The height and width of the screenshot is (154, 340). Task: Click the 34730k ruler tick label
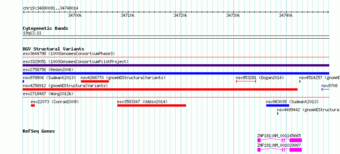click(233, 15)
